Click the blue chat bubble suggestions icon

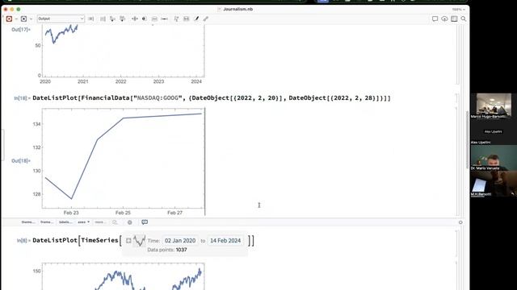tap(145, 222)
